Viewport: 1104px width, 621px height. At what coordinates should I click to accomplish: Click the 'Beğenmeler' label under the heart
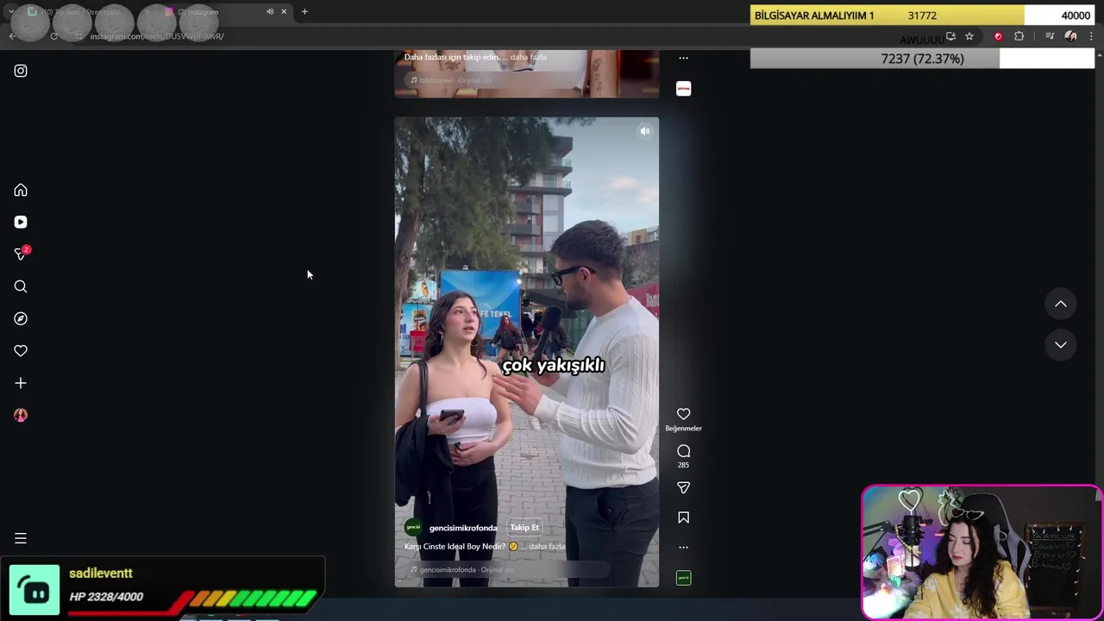tap(683, 429)
